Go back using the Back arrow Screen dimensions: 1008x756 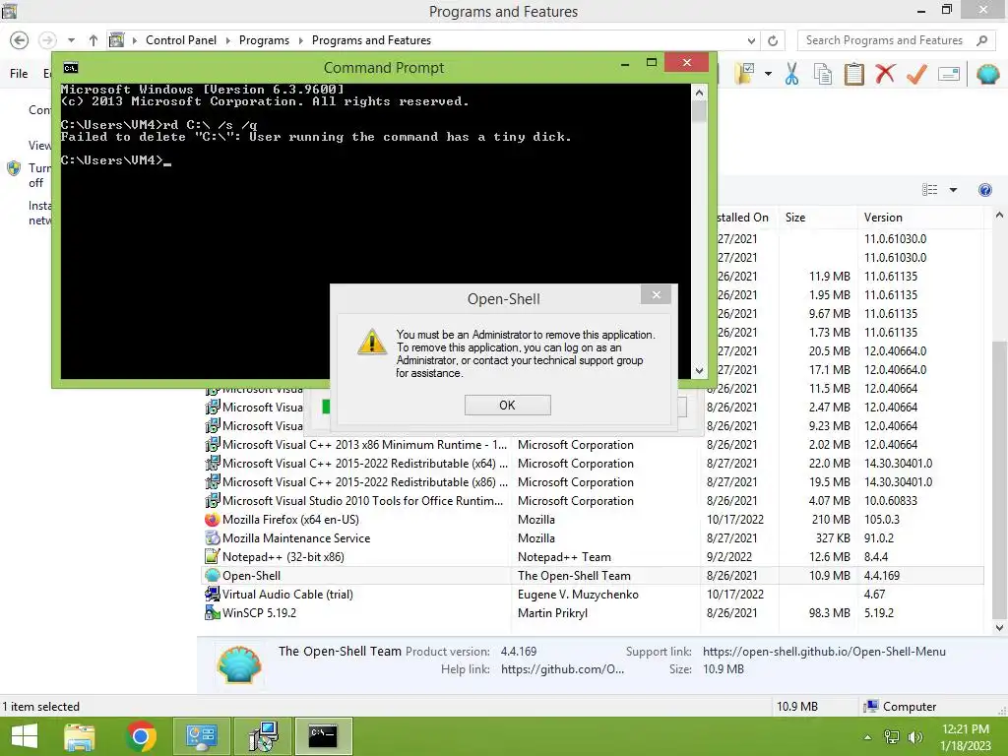(x=20, y=40)
